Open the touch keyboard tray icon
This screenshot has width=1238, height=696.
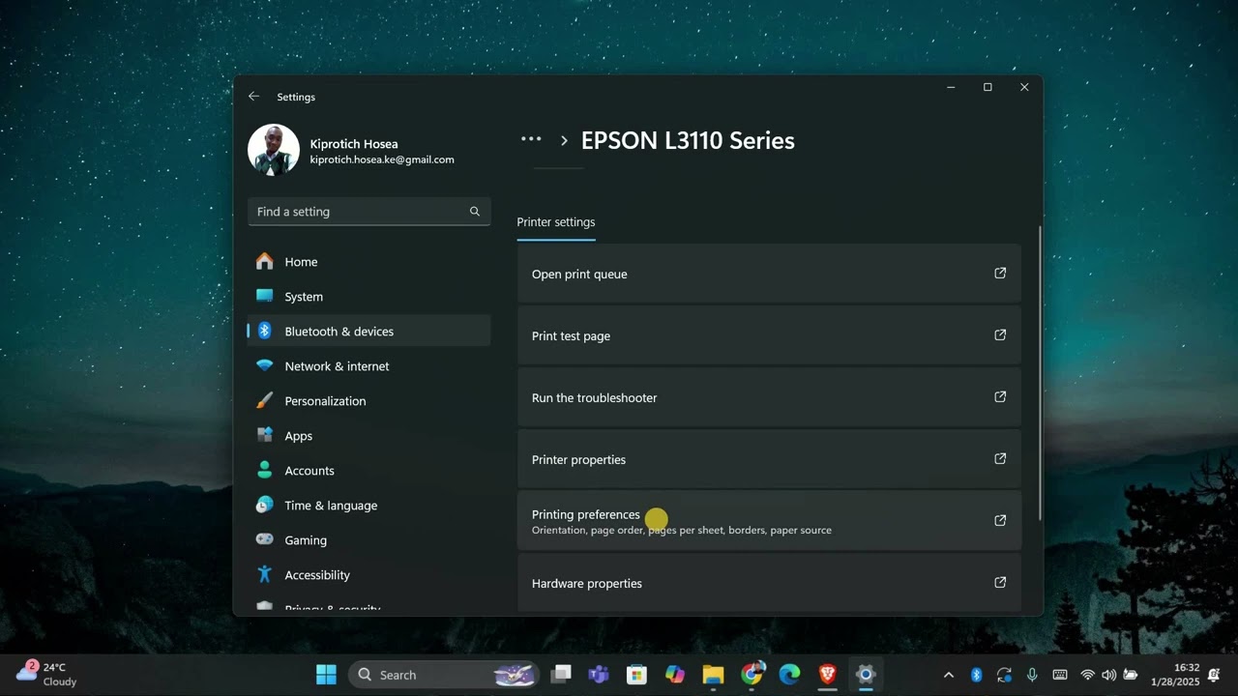point(1060,675)
